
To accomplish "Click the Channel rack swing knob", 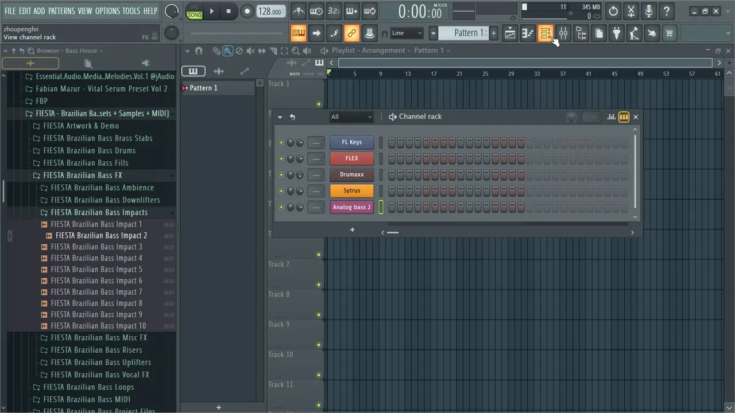I will click(x=571, y=117).
